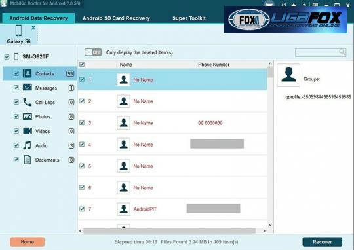The image size is (354, 250).
Task: Click avatar icon of contact row 1
Action: [x=123, y=80]
